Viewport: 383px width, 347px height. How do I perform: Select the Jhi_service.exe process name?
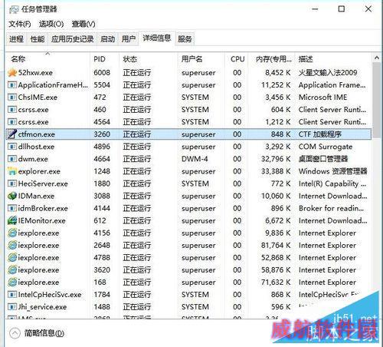click(x=42, y=307)
